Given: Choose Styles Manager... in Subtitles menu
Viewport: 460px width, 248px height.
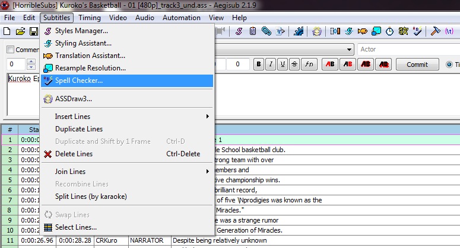Looking at the screenshot, I should [127, 31].
